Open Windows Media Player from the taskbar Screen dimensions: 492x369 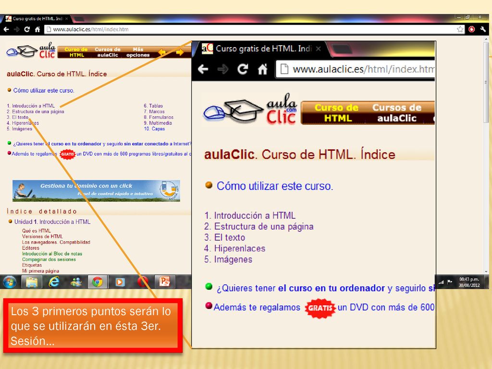(x=120, y=282)
